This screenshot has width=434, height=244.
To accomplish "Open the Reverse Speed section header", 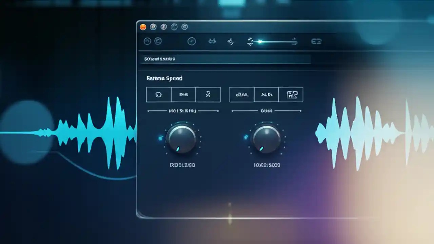I will coord(164,78).
